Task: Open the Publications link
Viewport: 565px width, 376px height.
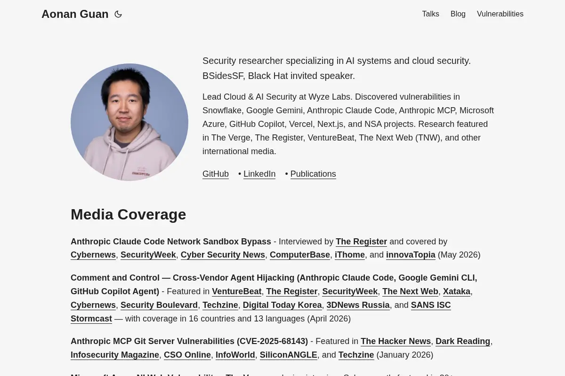Action: tap(313, 174)
